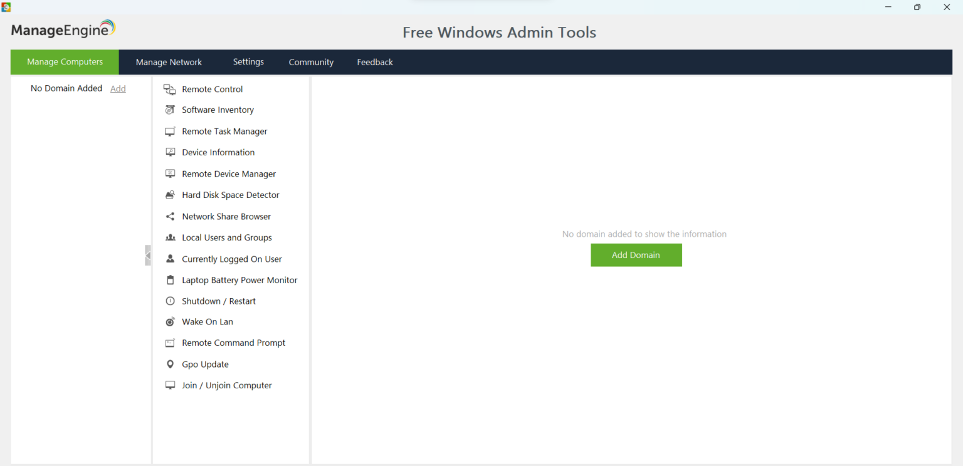This screenshot has height=466, width=963.
Task: Switch to the Manage Network tab
Action: tap(169, 62)
